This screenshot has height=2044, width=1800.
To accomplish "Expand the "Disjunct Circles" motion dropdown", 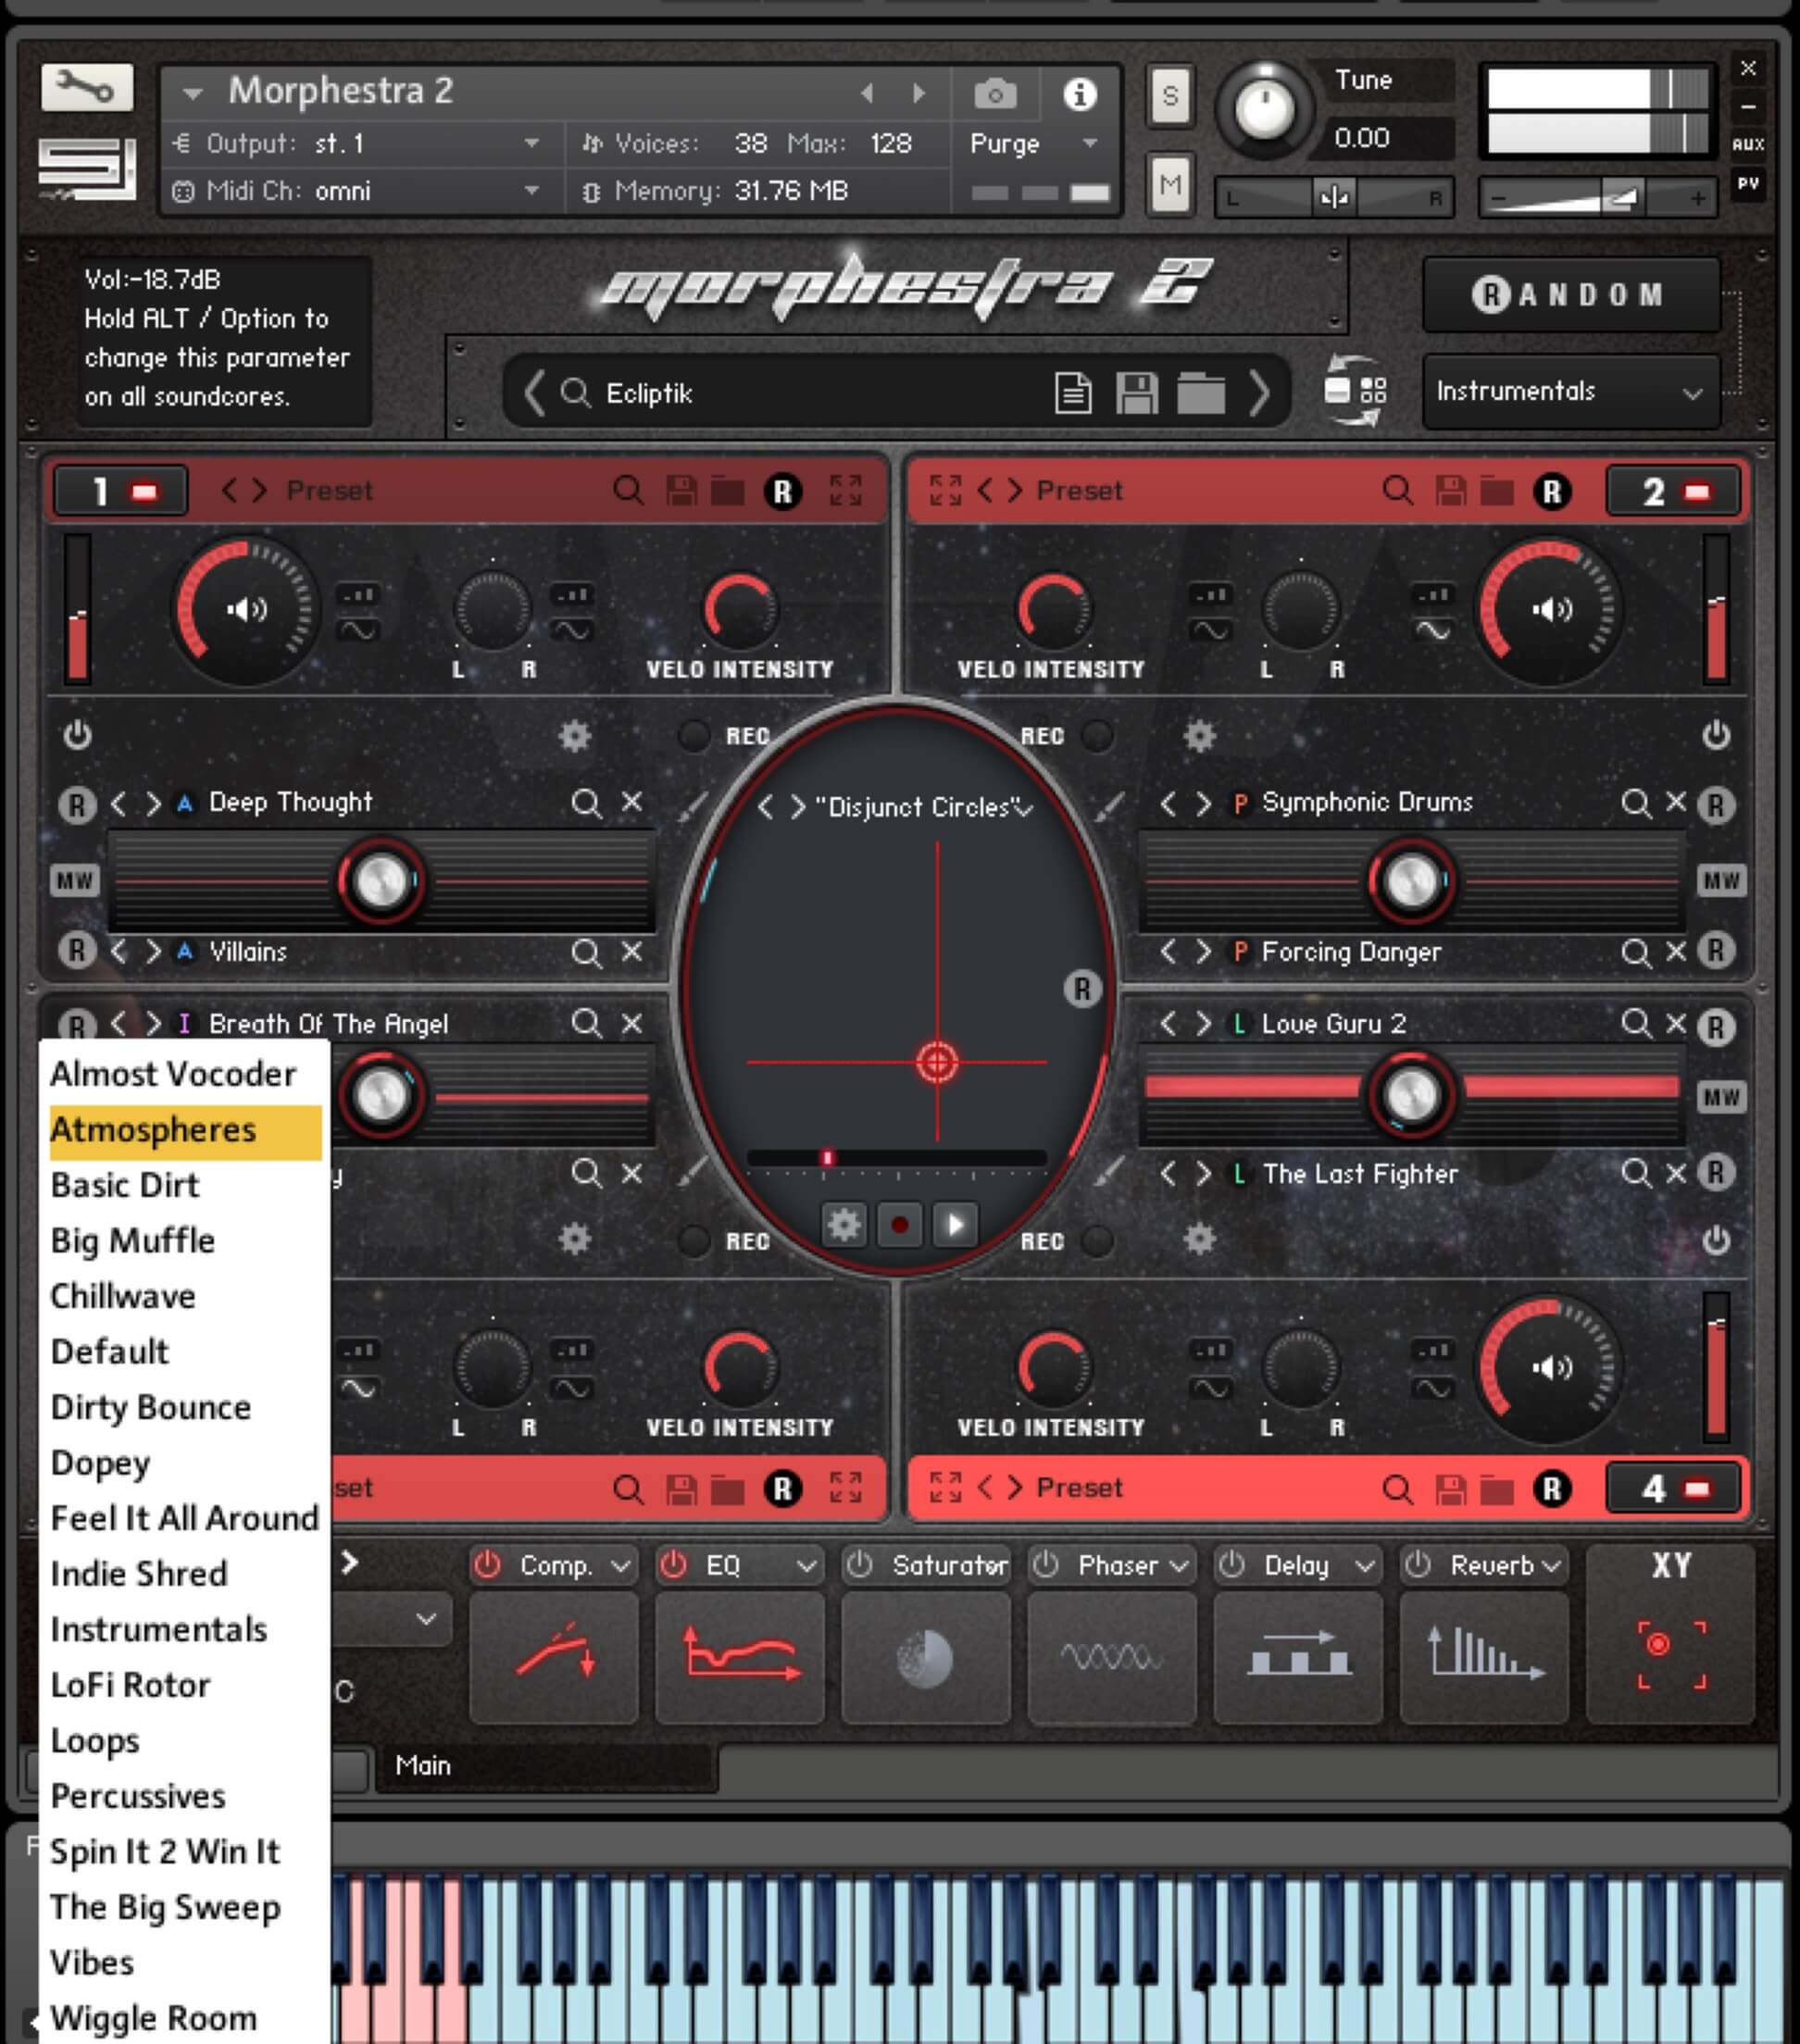I will [1024, 808].
